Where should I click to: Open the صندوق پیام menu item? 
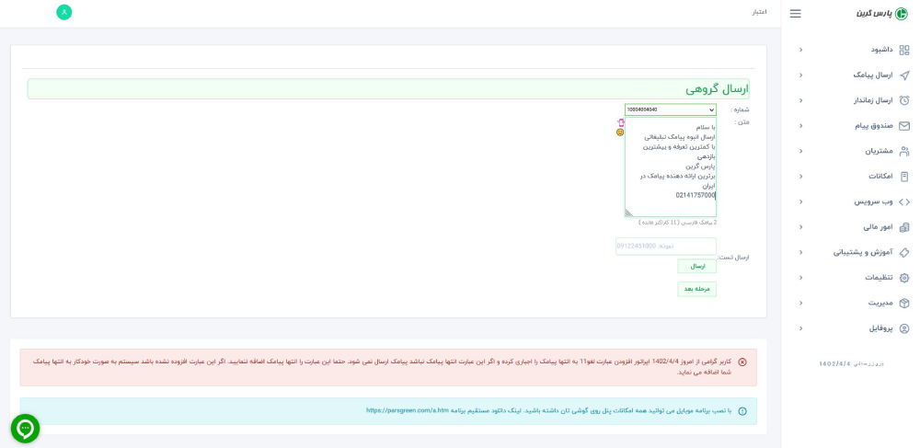(x=868, y=126)
